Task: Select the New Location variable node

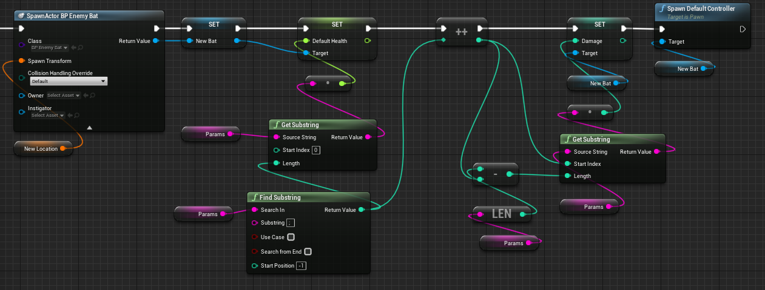Action: click(43, 148)
